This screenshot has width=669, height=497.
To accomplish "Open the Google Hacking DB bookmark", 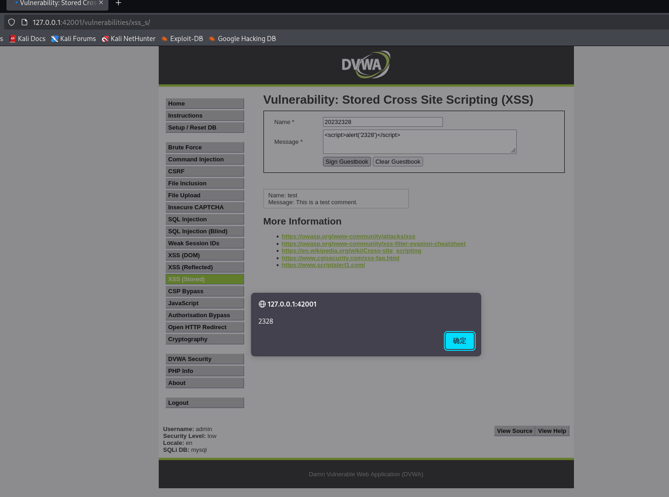I will tap(242, 39).
